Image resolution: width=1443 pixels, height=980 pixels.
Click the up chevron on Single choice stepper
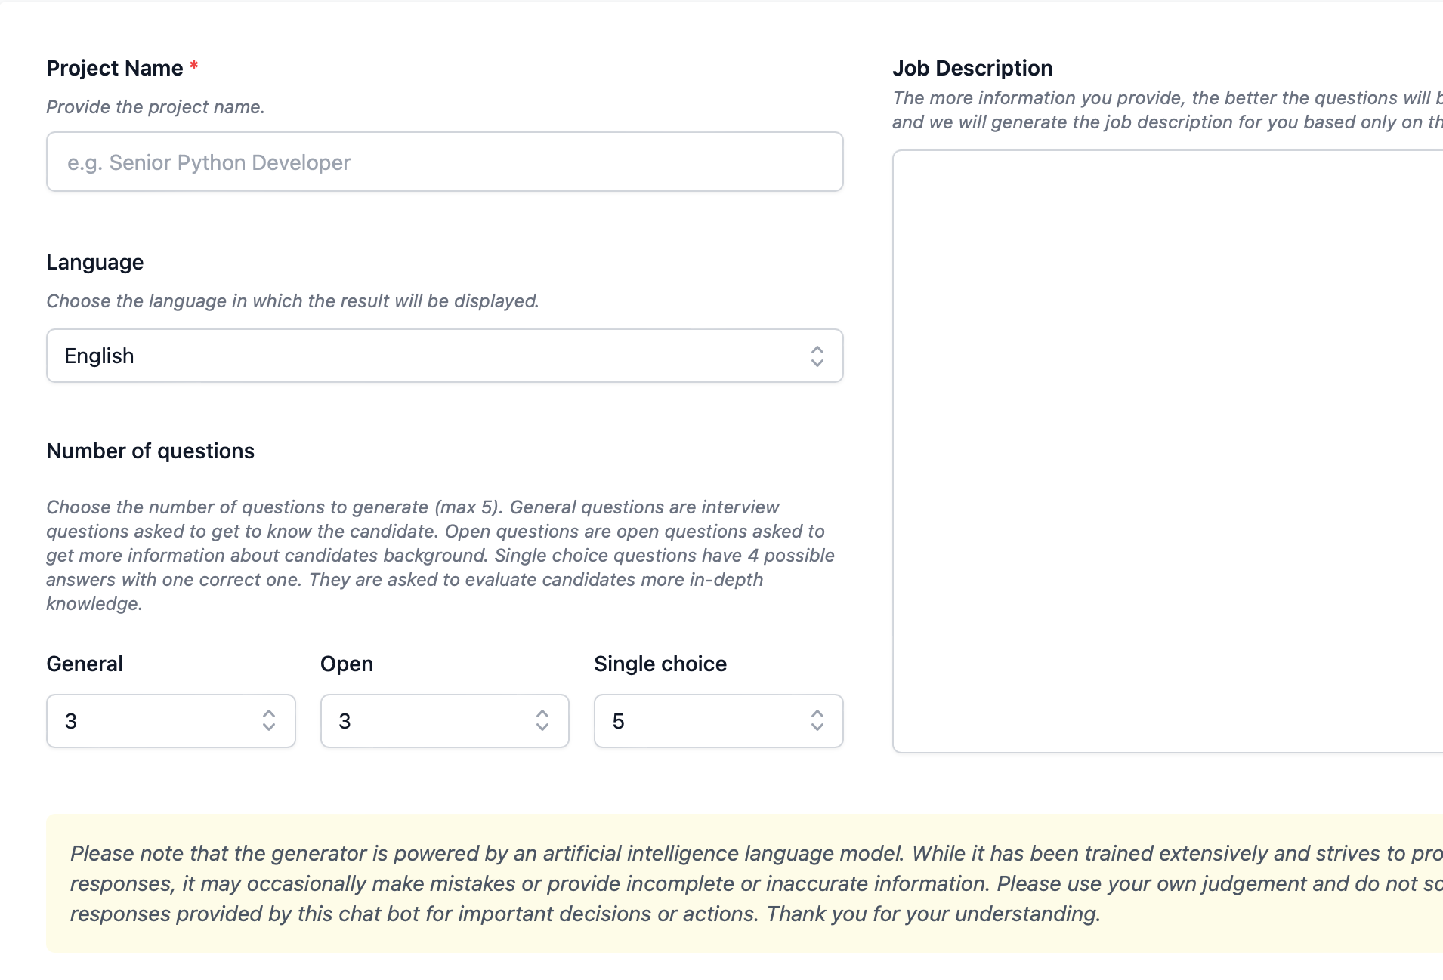[817, 713]
